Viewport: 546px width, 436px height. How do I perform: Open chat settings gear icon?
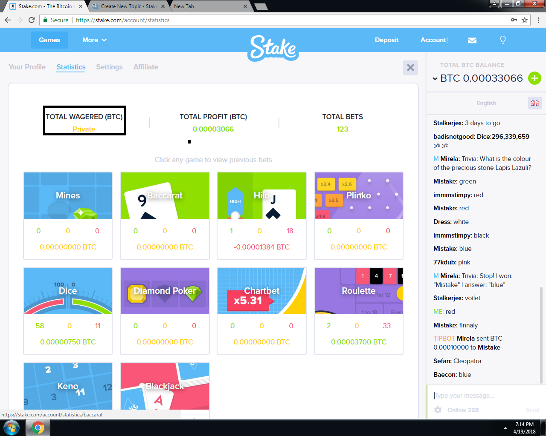point(438,410)
